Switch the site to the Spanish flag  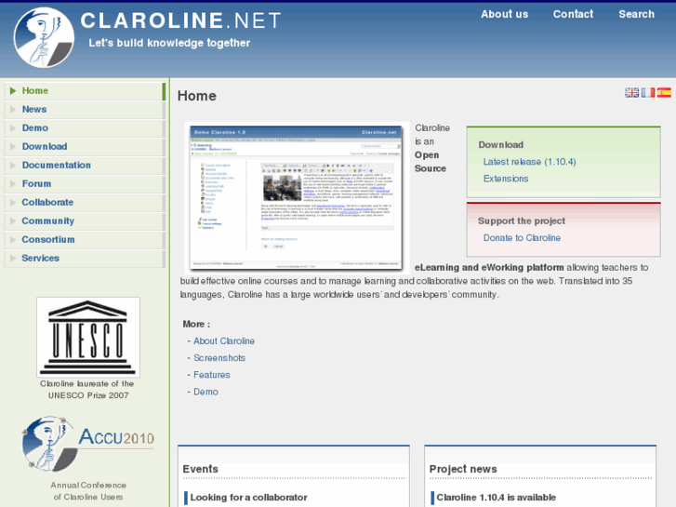tap(664, 92)
